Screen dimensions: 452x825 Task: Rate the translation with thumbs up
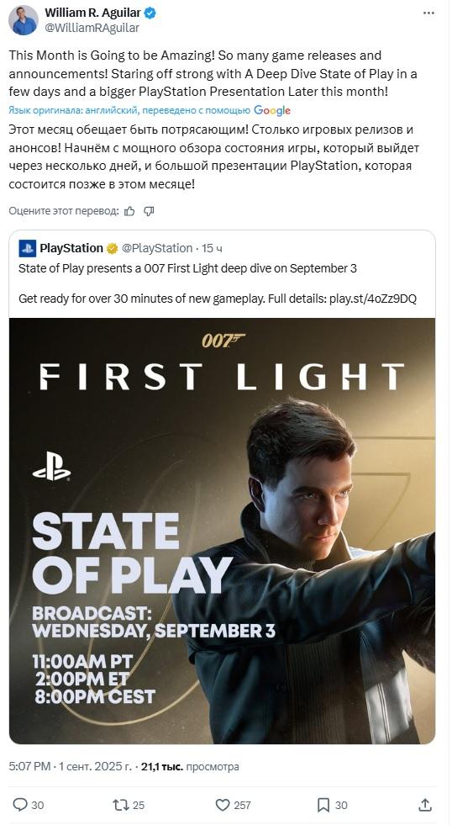[x=129, y=211]
